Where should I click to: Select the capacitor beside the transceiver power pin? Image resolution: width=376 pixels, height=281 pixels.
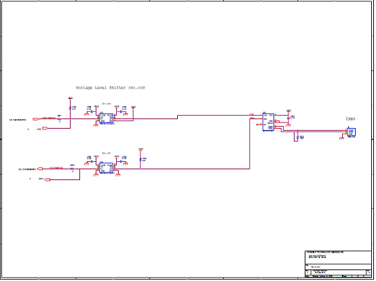289,118
